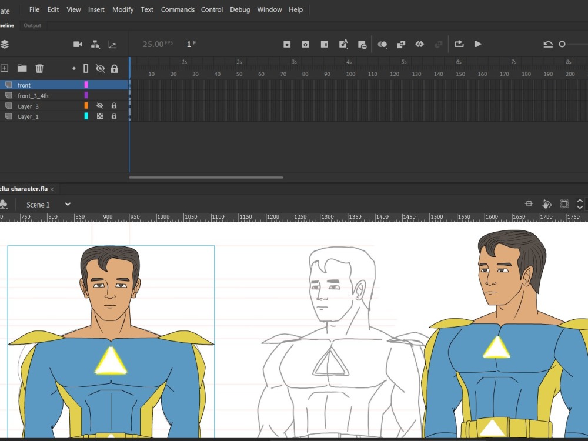The width and height of the screenshot is (588, 441).
Task: Click the center stage icon
Action: [x=529, y=204]
